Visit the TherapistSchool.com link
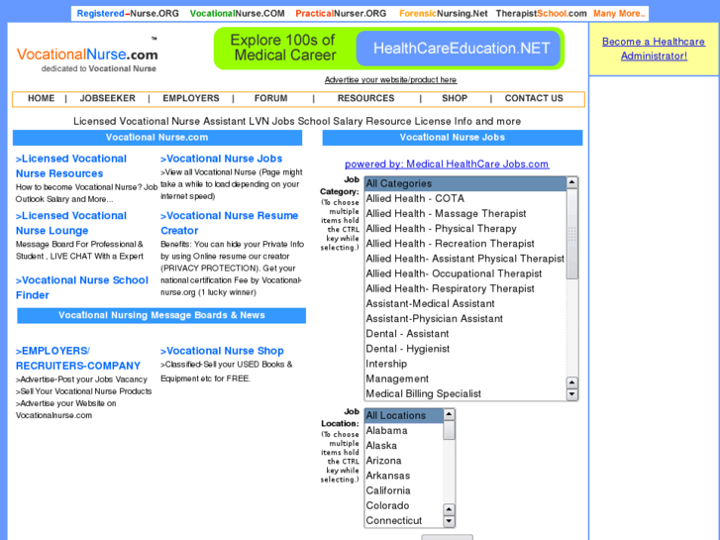The width and height of the screenshot is (720, 540). (541, 13)
